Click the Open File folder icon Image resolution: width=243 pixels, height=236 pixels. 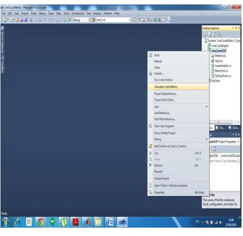click(17, 20)
